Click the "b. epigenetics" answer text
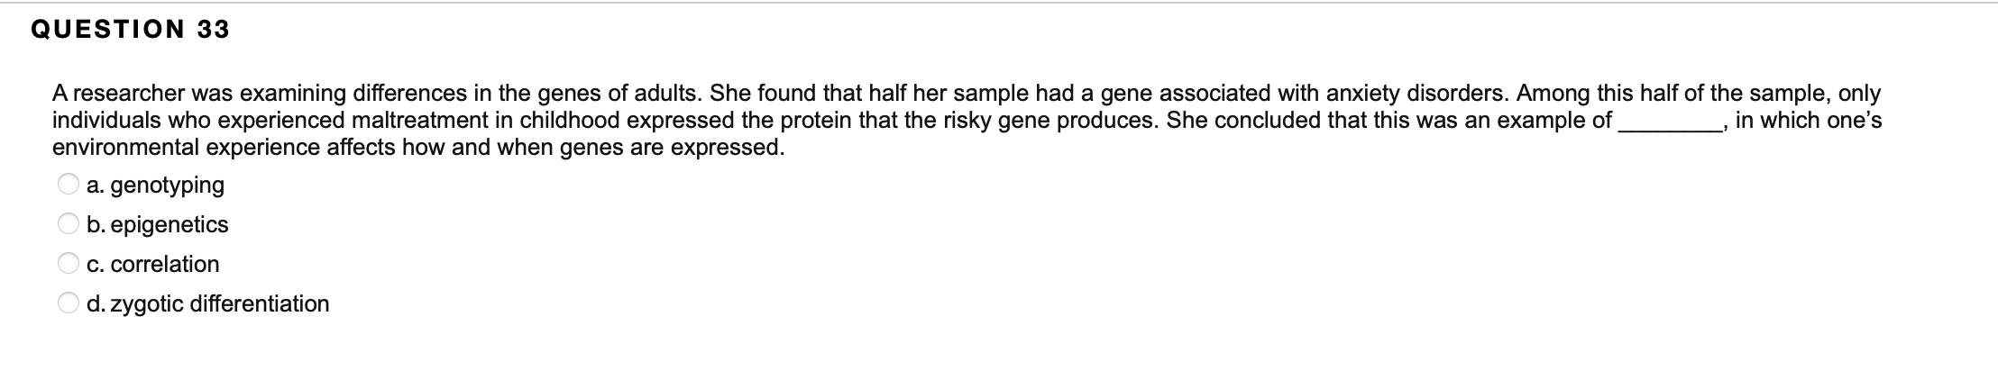The image size is (1998, 389). point(158,224)
